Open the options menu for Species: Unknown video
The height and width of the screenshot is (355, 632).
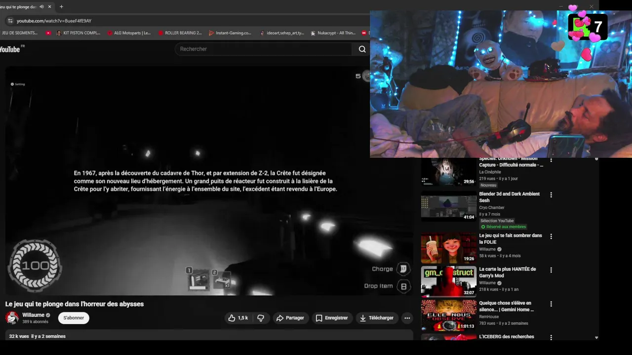coord(551,160)
